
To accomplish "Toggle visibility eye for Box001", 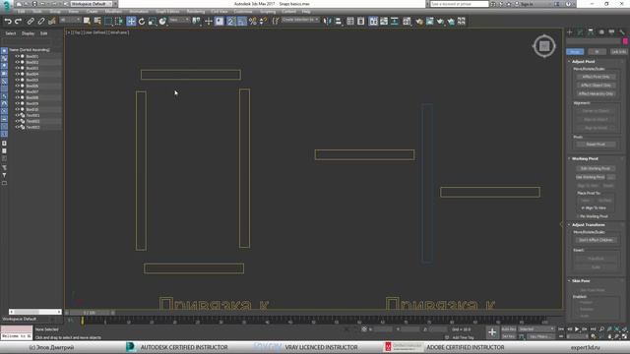I will tap(18, 56).
